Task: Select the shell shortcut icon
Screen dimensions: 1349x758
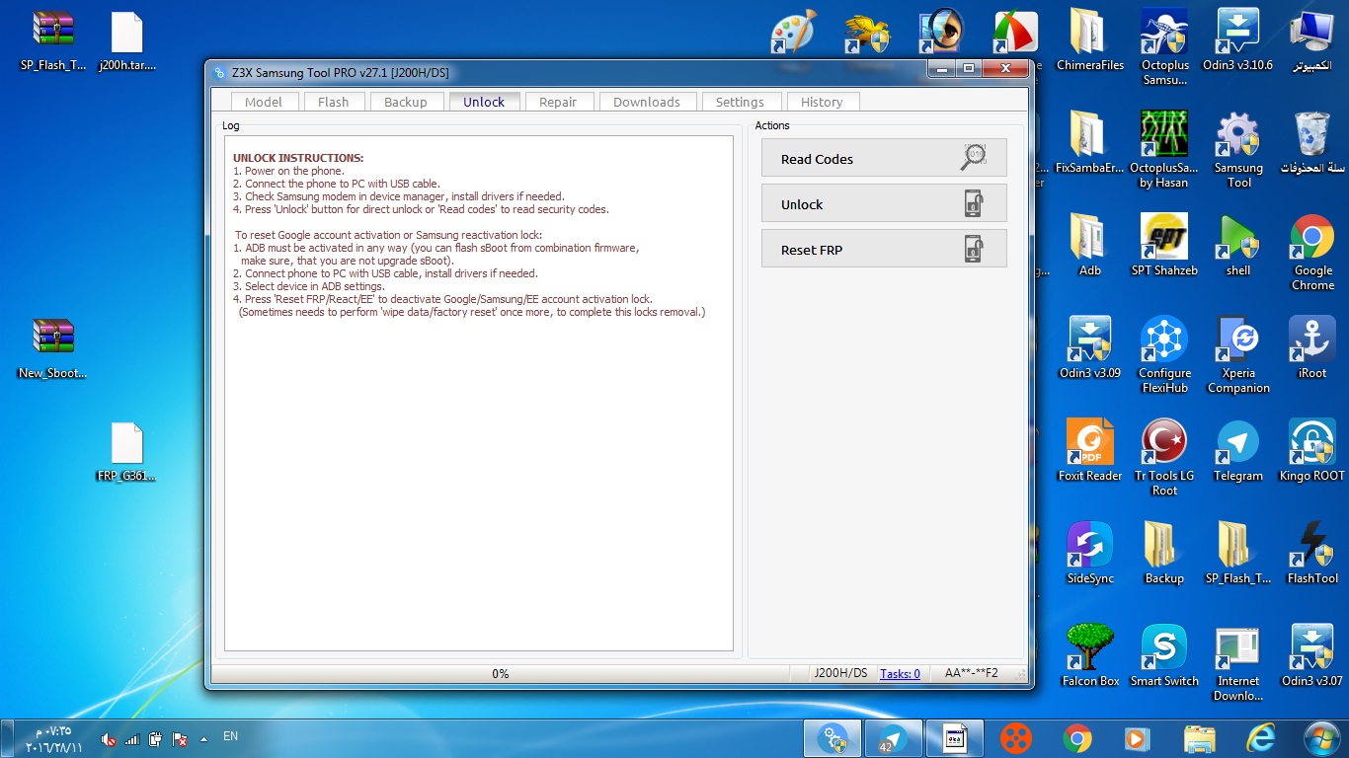Action: 1238,246
